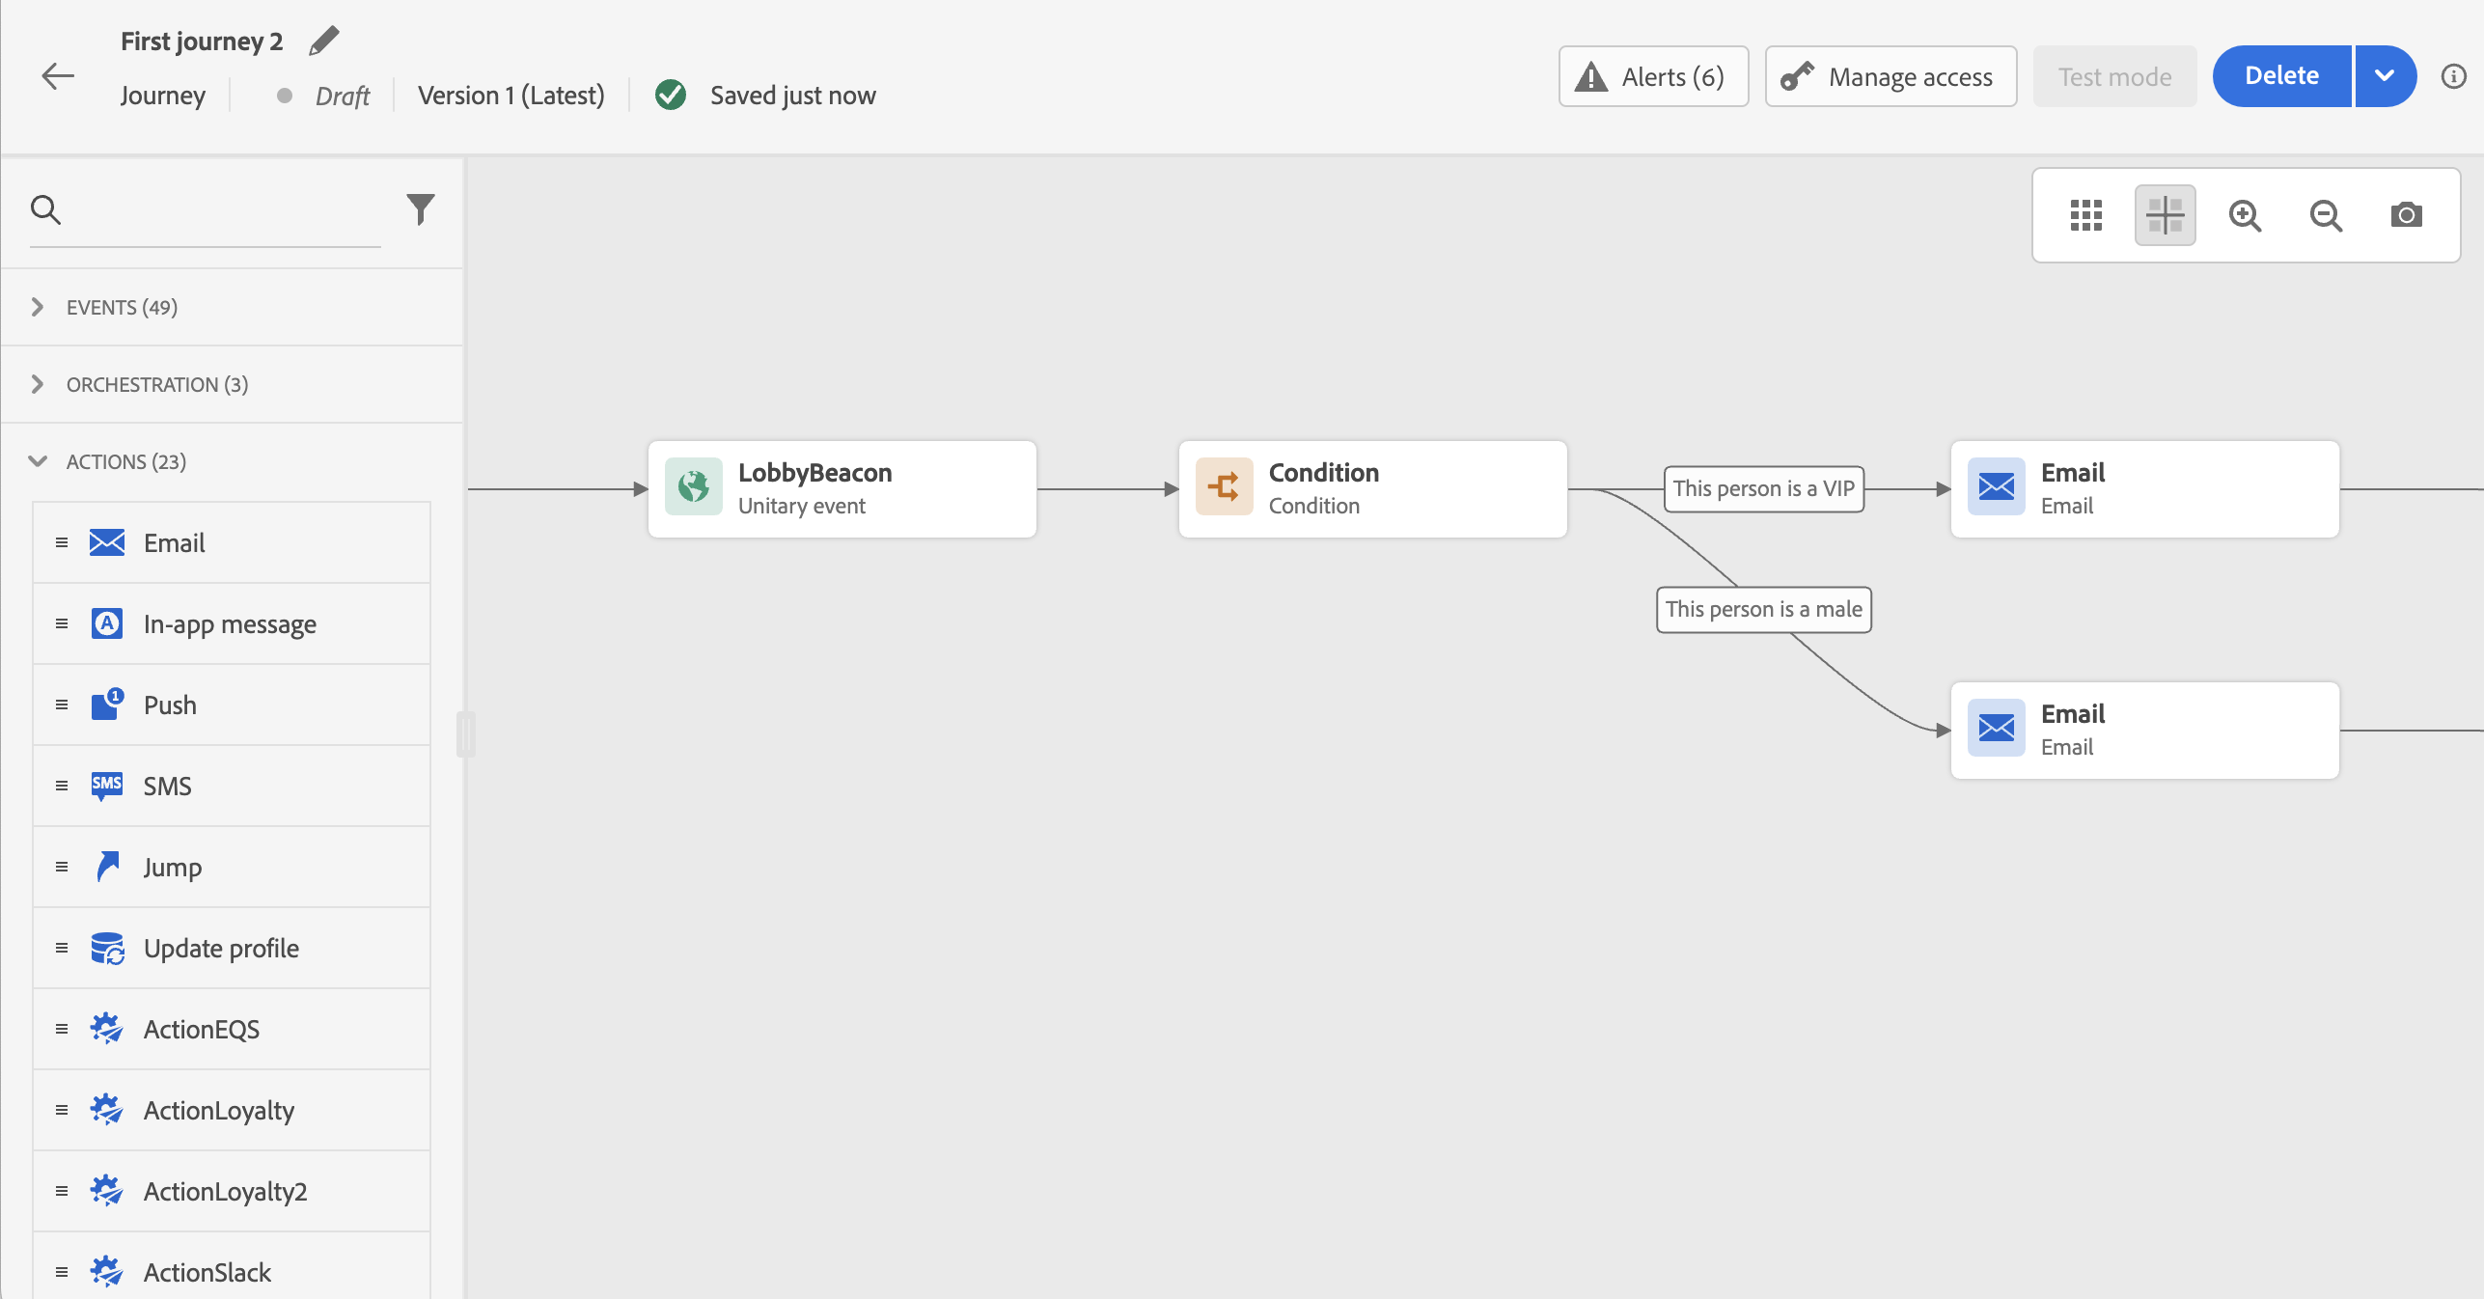Zoom out of the canvas

point(2326,214)
